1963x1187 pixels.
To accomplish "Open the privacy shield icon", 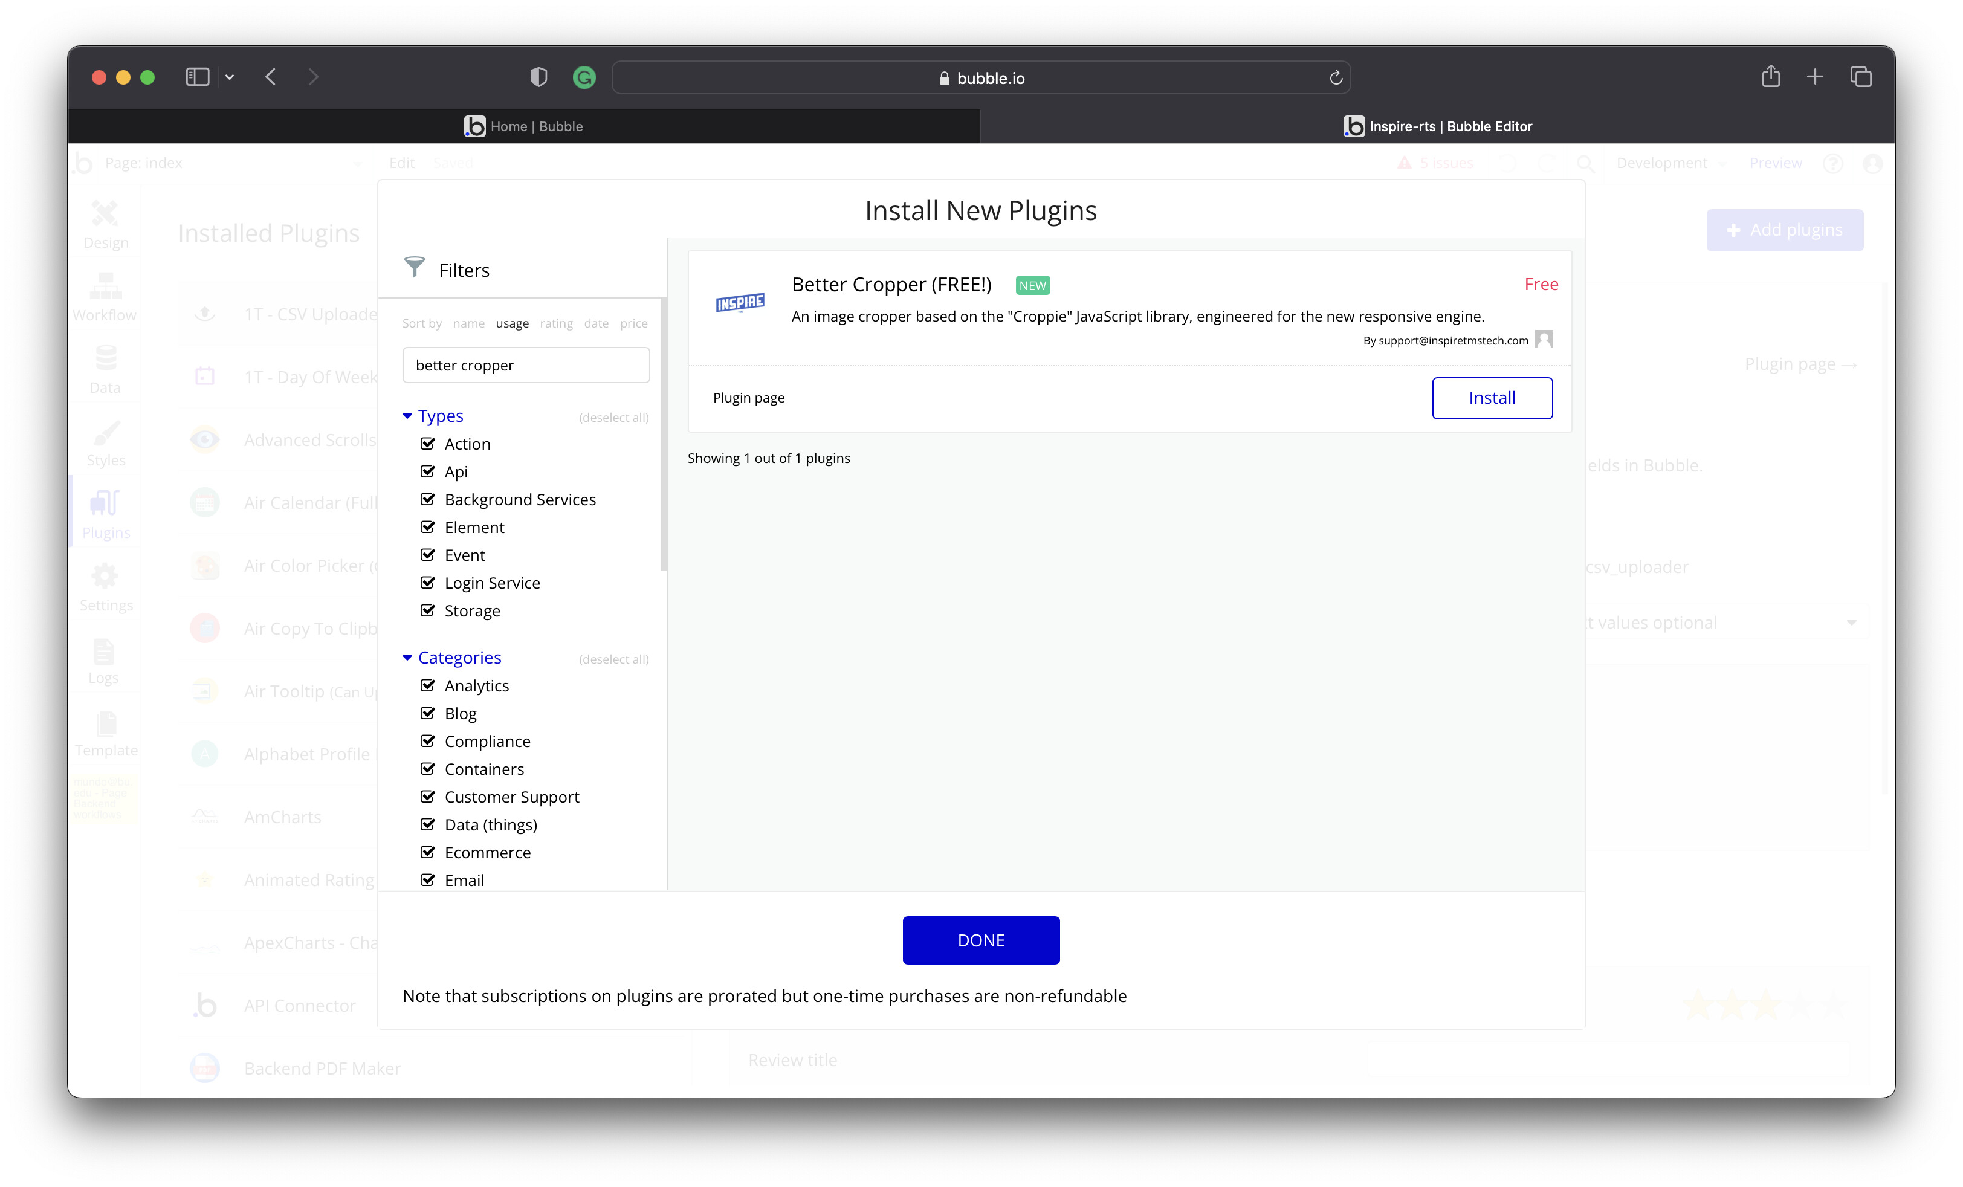I will pos(538,77).
